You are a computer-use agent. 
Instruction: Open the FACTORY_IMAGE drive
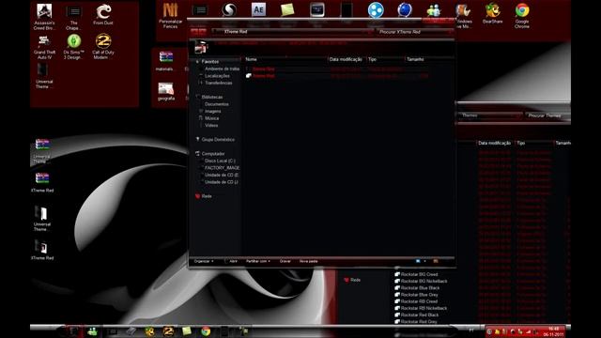[222, 168]
